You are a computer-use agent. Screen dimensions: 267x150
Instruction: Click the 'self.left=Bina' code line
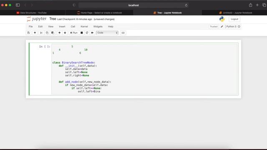click(x=89, y=92)
